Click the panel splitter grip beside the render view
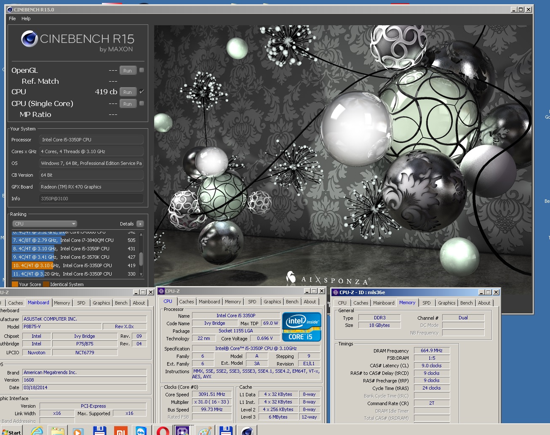Screen dimensions: 550x435 pyautogui.click(x=152, y=167)
